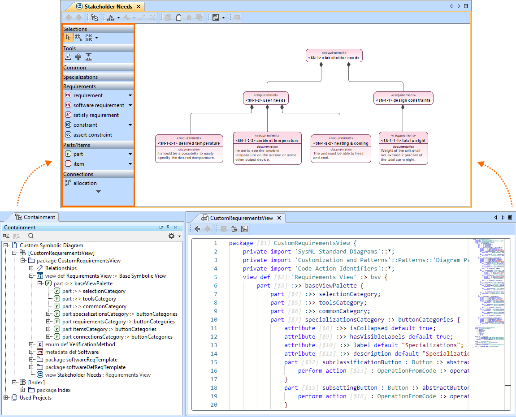Expand the enum def VerificationMethod node
This screenshot has width=516, height=417.
coord(32,344)
